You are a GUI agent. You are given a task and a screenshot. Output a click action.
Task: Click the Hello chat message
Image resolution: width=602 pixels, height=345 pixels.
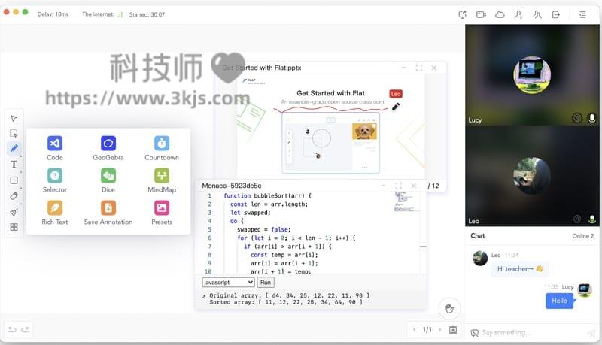(x=559, y=301)
